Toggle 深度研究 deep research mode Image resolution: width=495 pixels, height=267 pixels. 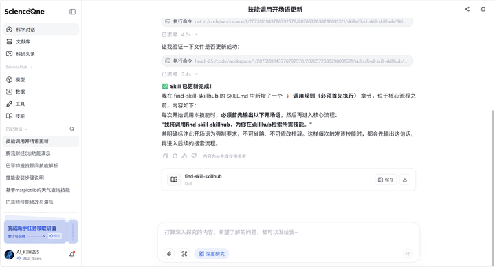click(x=212, y=254)
